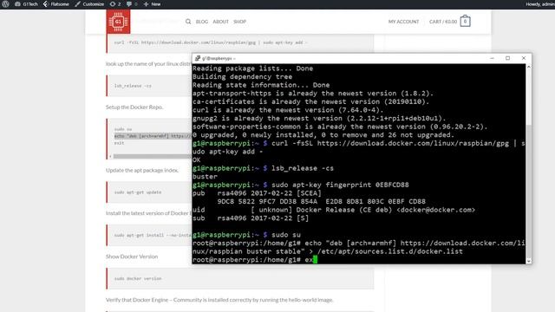Close the g1@raspberrypi terminal window
Screen dimensions: 555x312
pos(524,58)
